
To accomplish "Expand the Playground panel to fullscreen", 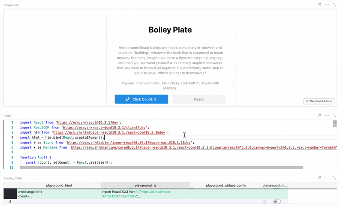I will tap(334, 5).
